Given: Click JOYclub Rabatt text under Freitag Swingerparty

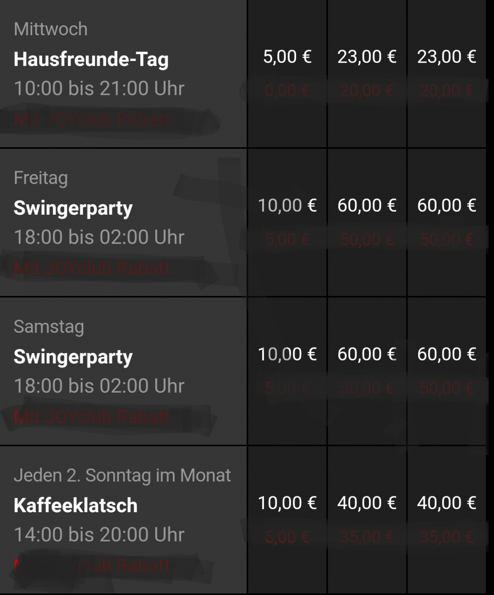Looking at the screenshot, I should click(92, 269).
